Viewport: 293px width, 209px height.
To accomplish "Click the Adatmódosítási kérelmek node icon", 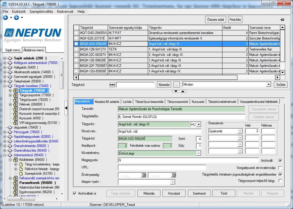I will click(x=16, y=187).
